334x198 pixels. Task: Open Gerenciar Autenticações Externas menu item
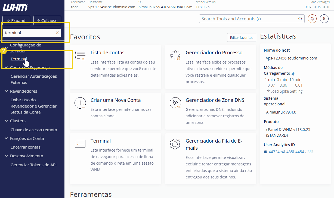(x=34, y=79)
